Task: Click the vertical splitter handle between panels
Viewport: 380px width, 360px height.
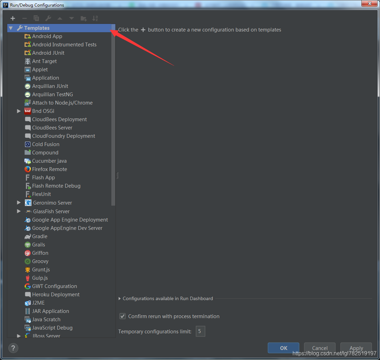Action: (x=118, y=175)
